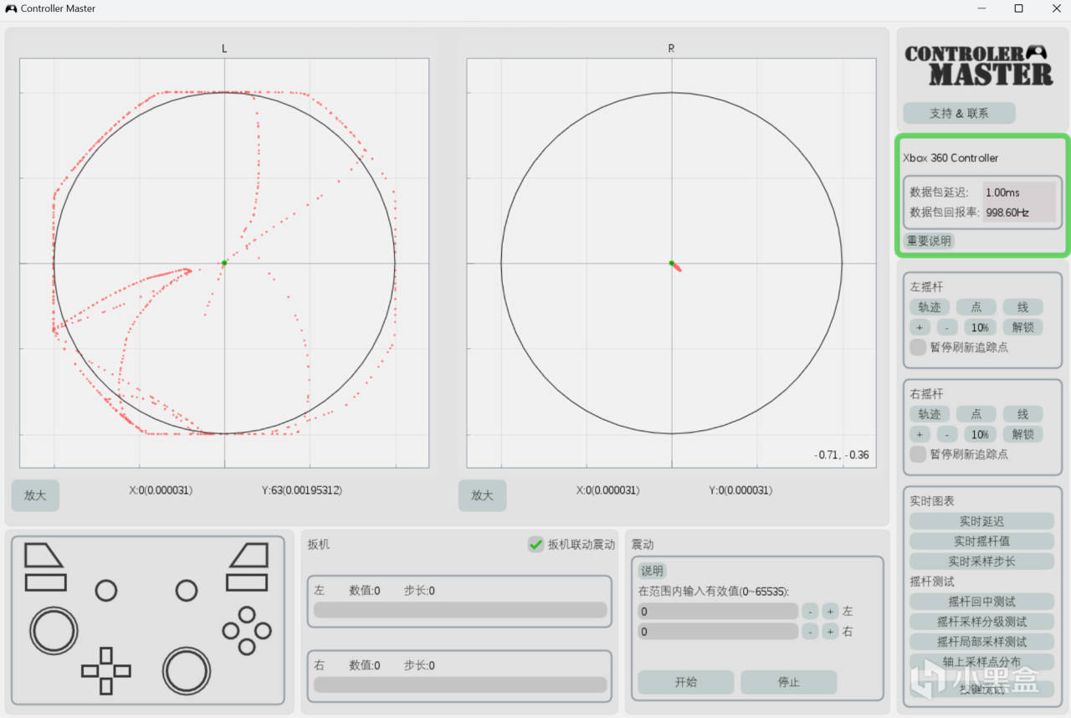Click the - button in 右摇杆 section

947,434
